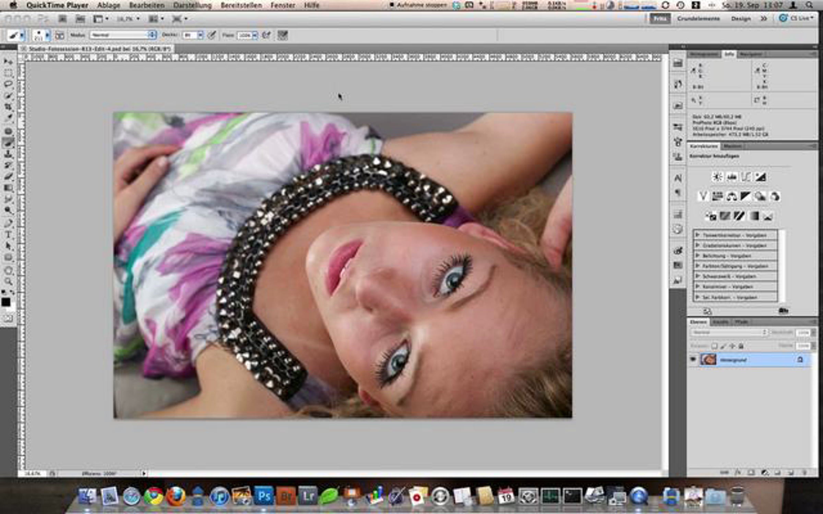Add a Brightness/Contrast adjustment
Screen dimensions: 823x514
(717, 177)
